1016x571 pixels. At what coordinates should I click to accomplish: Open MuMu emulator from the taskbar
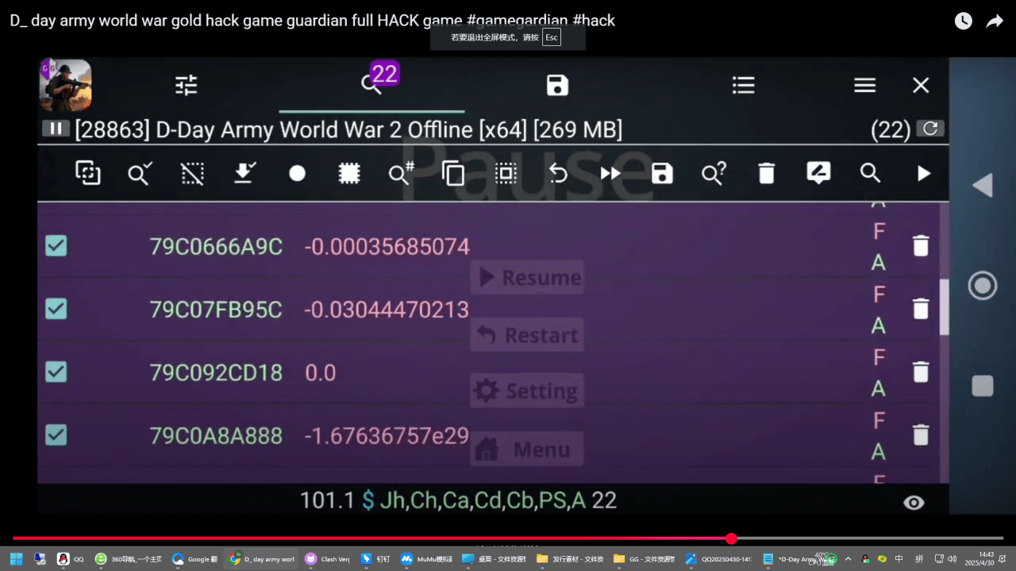click(x=426, y=558)
